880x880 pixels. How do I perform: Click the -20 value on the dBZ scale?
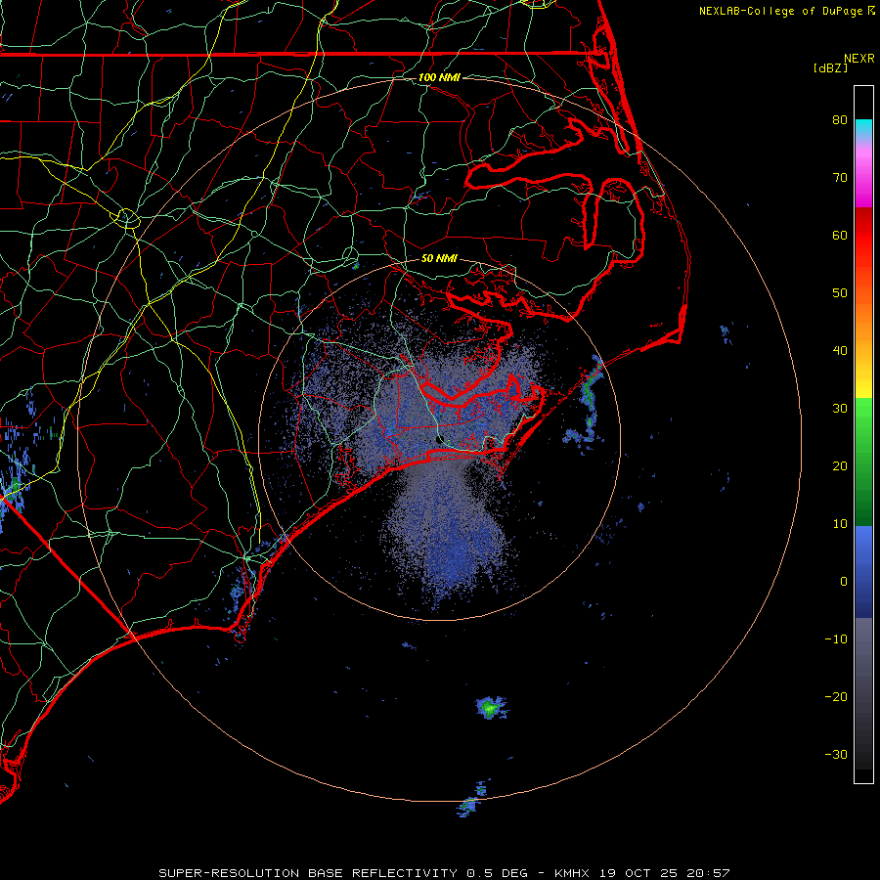(x=836, y=697)
